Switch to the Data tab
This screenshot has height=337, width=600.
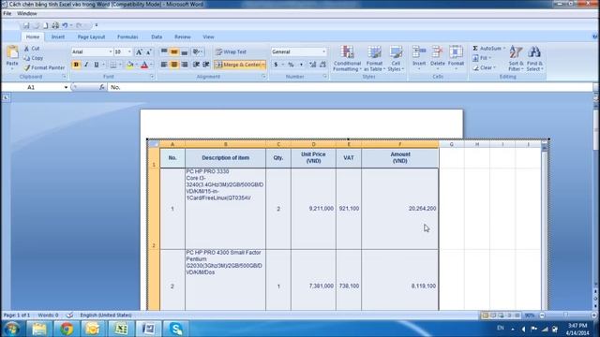click(157, 37)
